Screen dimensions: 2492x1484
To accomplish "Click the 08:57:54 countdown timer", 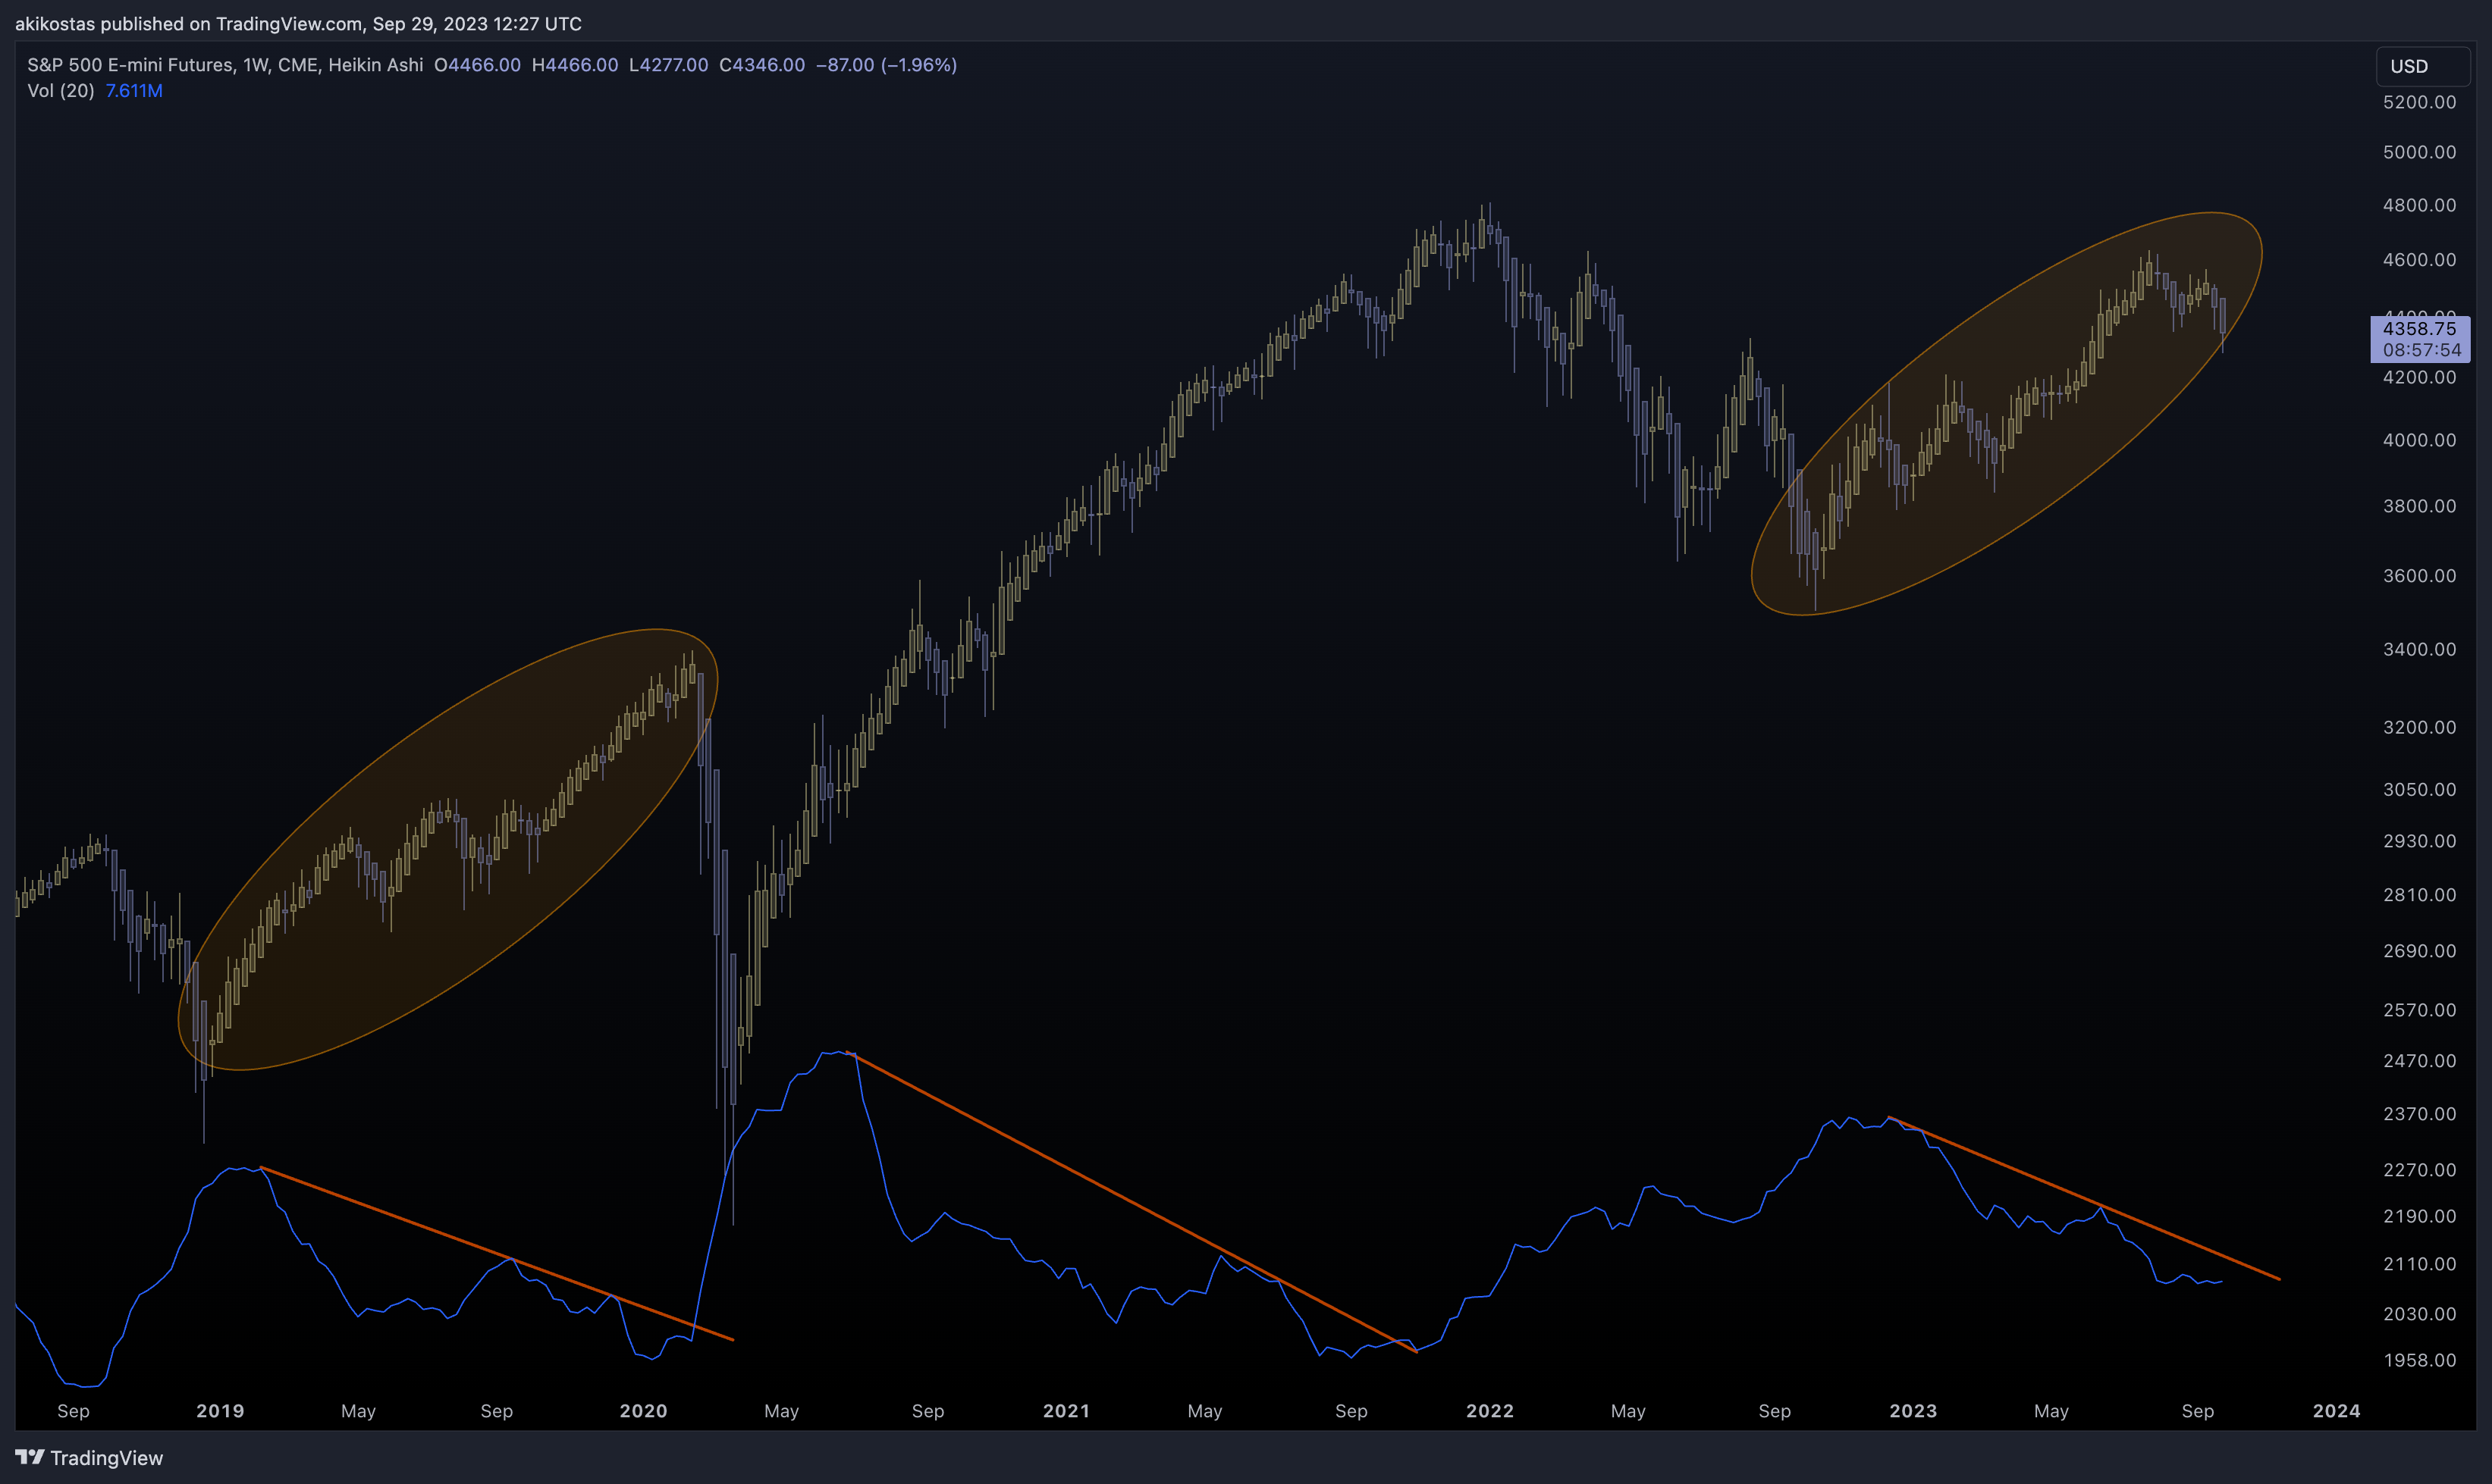I will [2421, 350].
